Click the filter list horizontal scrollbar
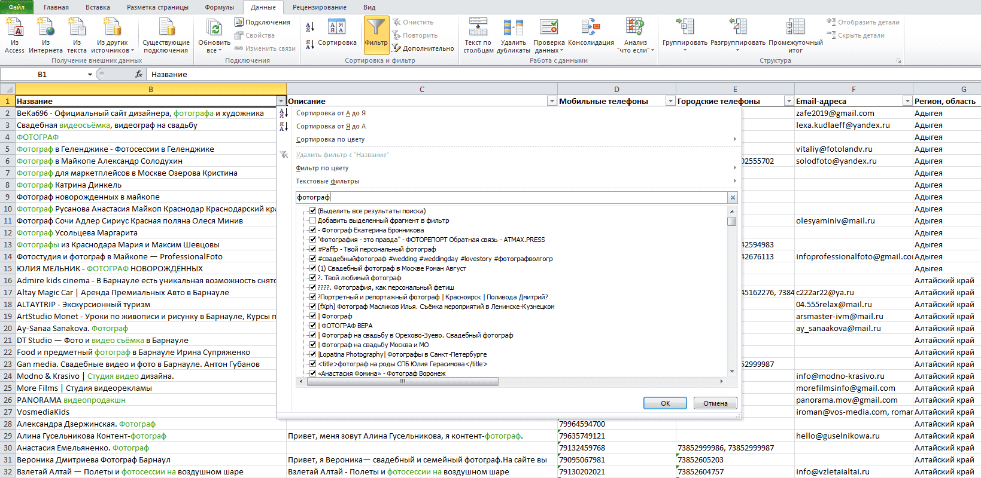Screen dimensions: 981x478 pyautogui.click(x=403, y=381)
